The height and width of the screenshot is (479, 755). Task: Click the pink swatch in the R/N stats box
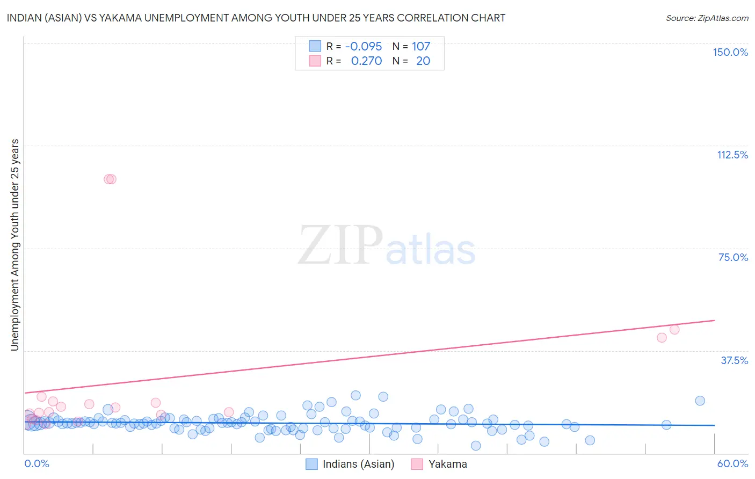pos(315,61)
